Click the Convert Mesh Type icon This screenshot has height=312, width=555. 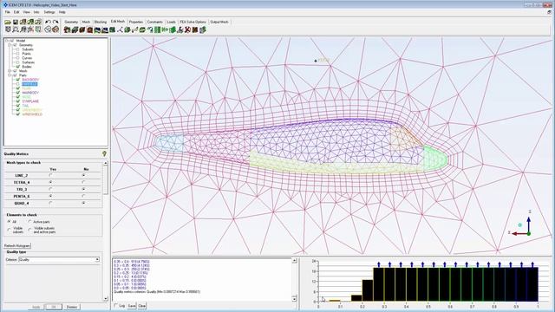(x=150, y=30)
